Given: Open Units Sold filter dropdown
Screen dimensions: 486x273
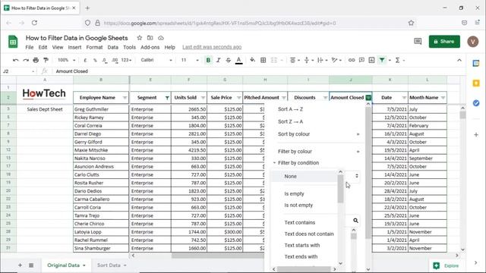Looking at the screenshot, I should click(203, 98).
